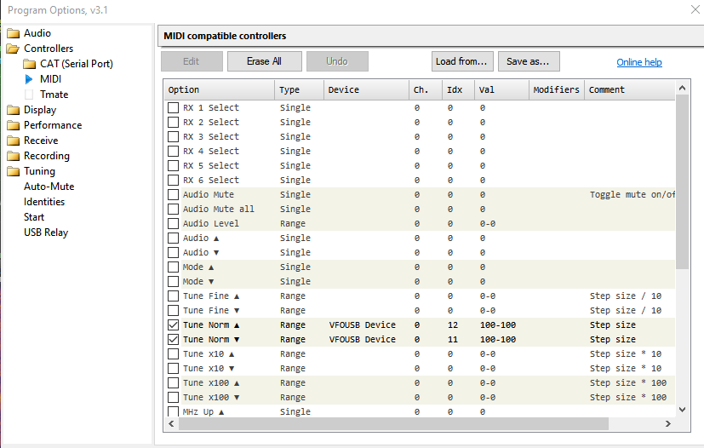Open the Auto-Mute options page
The image size is (704, 448).
[49, 187]
